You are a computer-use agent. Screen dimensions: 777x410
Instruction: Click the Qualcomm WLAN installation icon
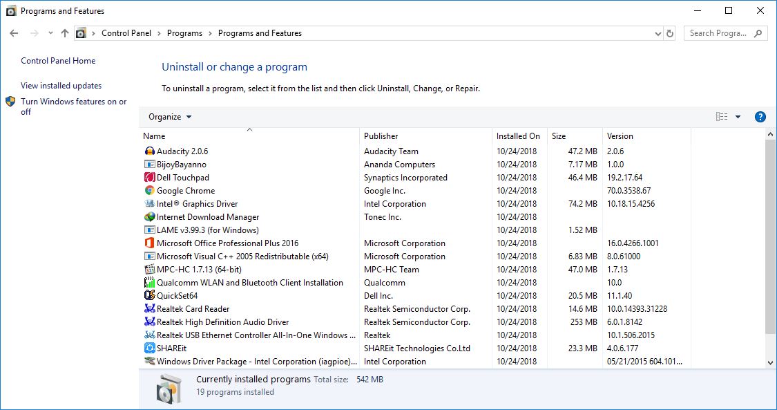point(151,282)
